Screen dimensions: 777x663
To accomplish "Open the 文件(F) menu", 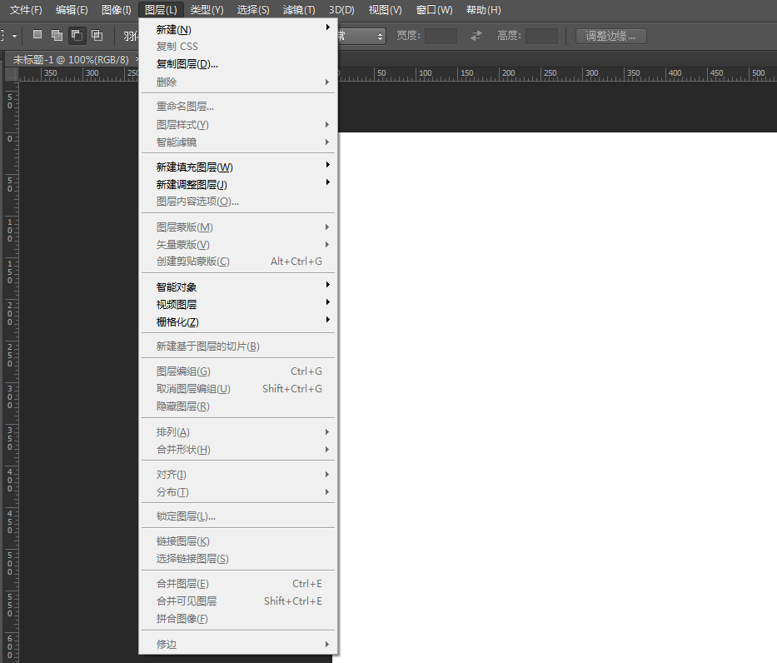I will pyautogui.click(x=27, y=9).
